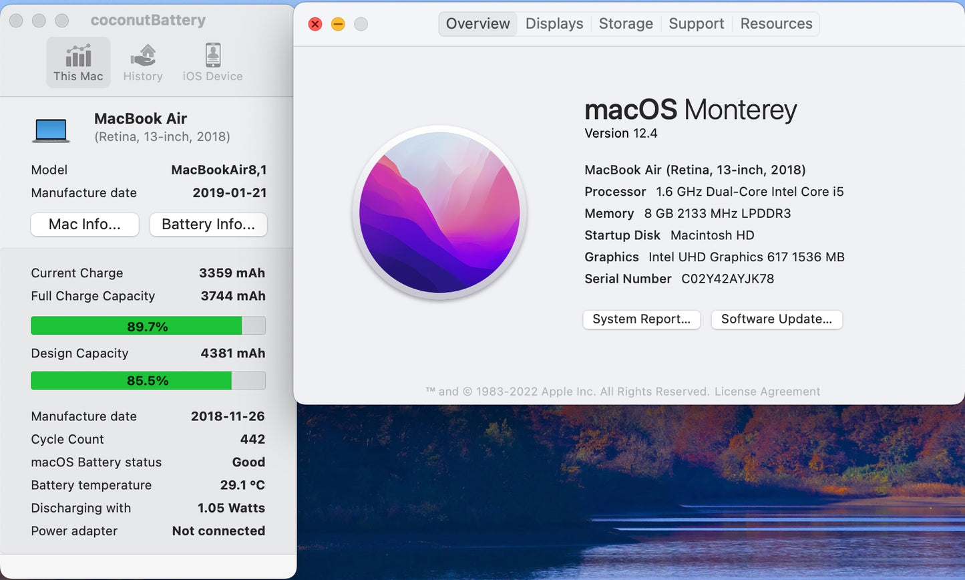Viewport: 965px width, 580px height.
Task: Open the License Agreement link
Action: (767, 391)
